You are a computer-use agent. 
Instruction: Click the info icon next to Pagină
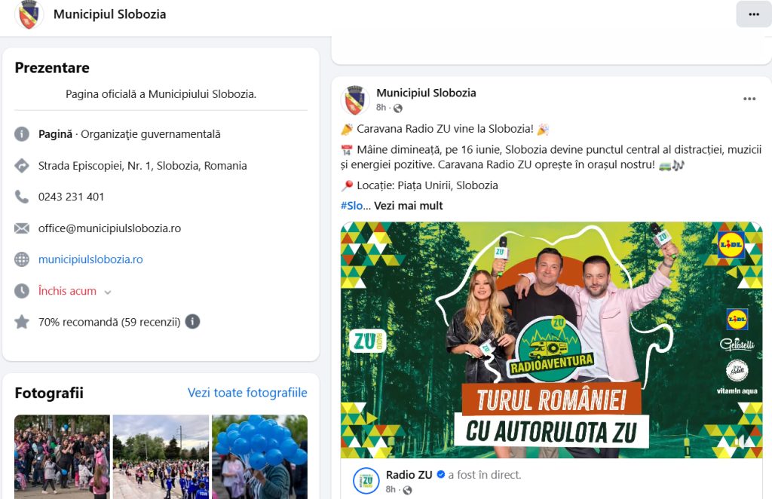(x=22, y=134)
